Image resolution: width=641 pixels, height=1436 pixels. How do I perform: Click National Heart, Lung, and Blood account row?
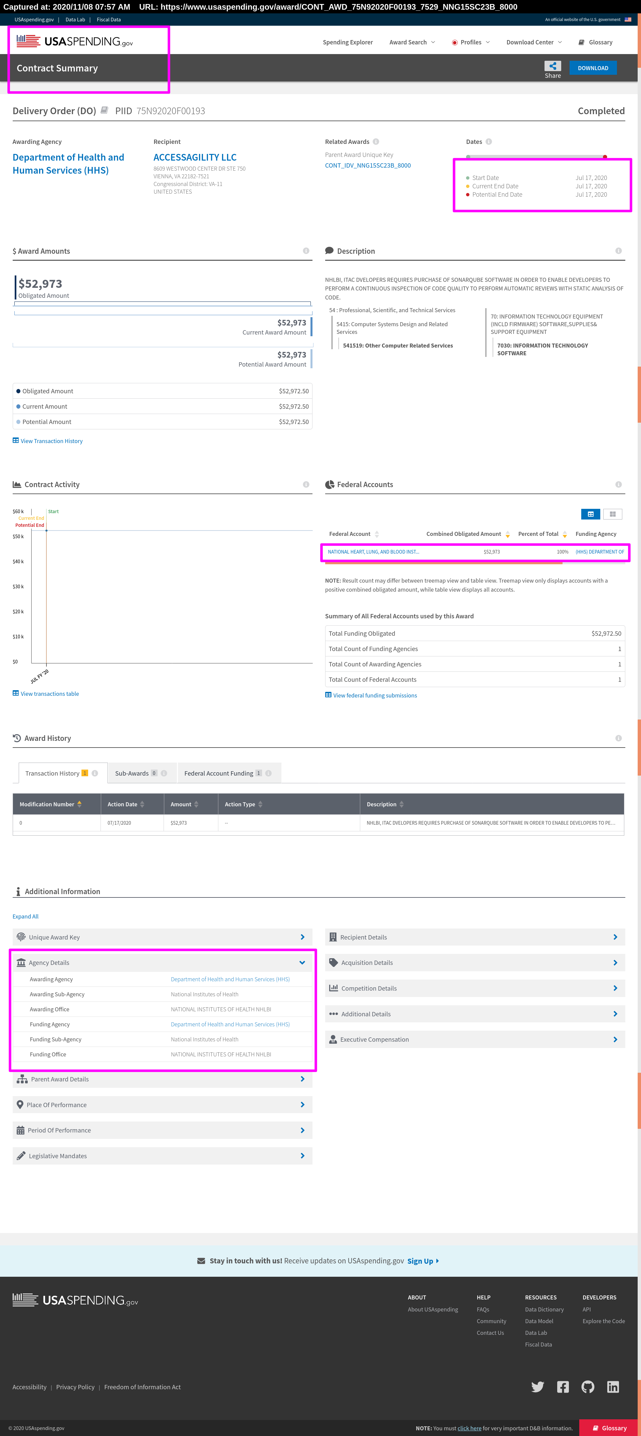click(475, 552)
